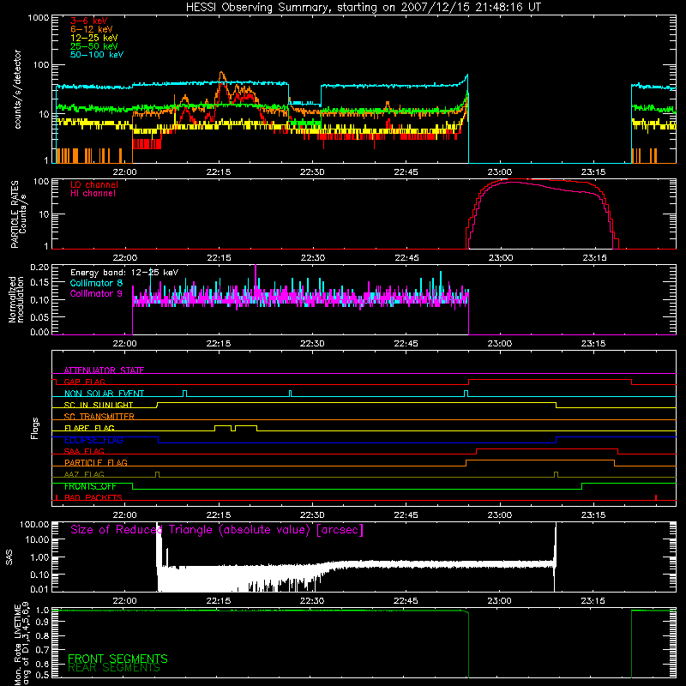Click 23:00 time label of particle rates panel

[x=501, y=258]
